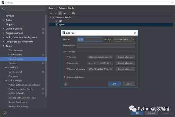The height and width of the screenshot is (117, 175).
Task: Click the settings sidebar scrollbar
Action: click(x=46, y=56)
